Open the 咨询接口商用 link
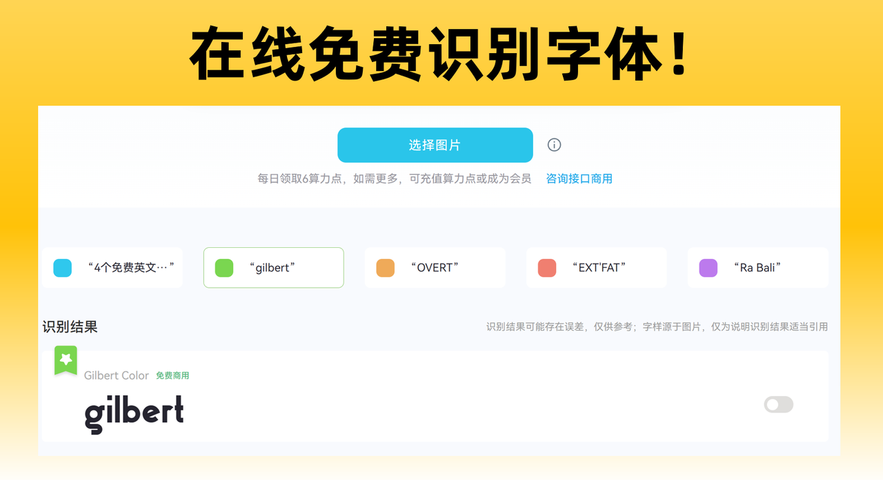Screen dimensions: 883x480 (579, 179)
